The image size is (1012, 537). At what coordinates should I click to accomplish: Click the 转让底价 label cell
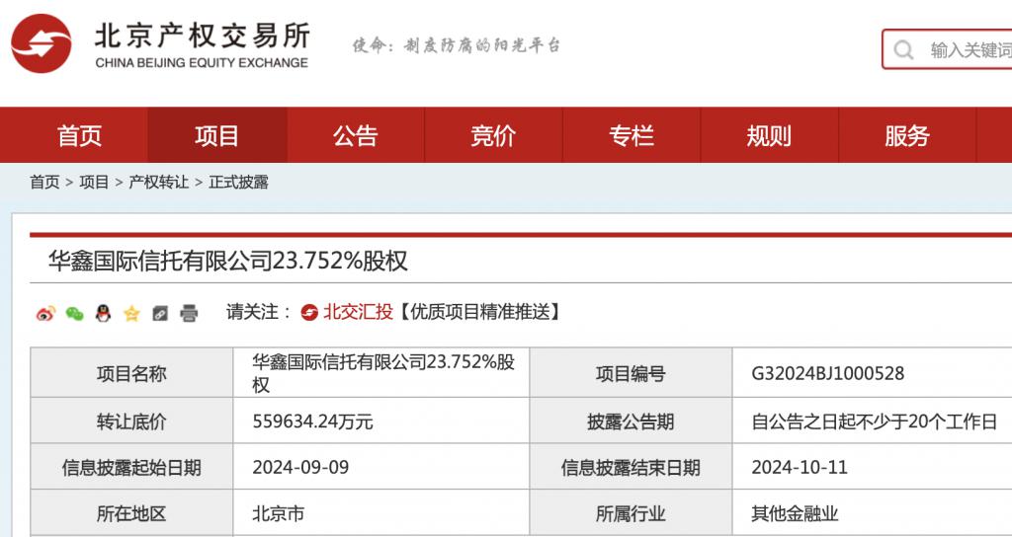(x=131, y=421)
